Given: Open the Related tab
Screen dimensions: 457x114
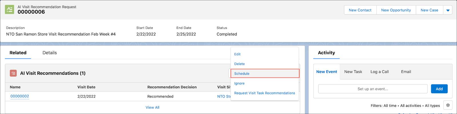Looking at the screenshot, I should click(x=18, y=53).
